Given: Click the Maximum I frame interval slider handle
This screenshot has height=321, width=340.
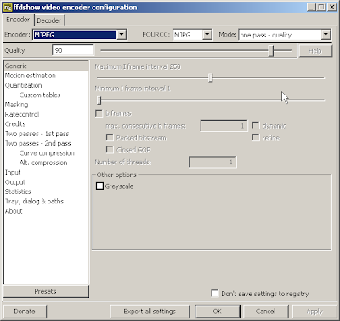Looking at the screenshot, I should pos(210,77).
